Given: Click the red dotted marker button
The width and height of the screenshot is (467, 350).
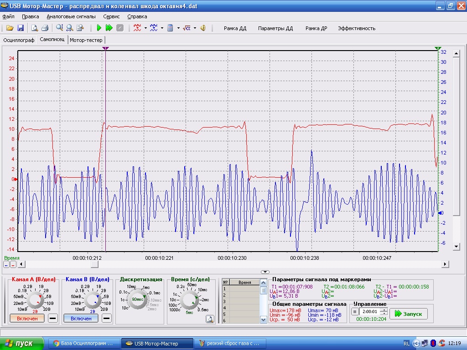Looking at the screenshot, I should (13, 264).
